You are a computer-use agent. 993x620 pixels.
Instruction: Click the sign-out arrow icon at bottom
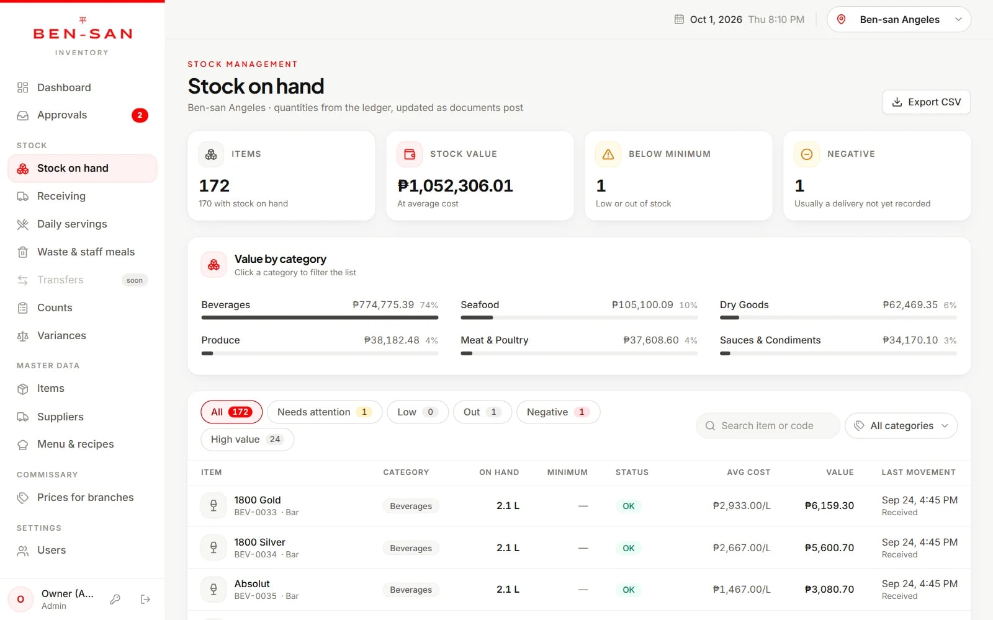145,599
